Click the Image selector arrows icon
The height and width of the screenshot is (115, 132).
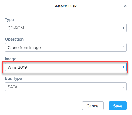[123, 67]
